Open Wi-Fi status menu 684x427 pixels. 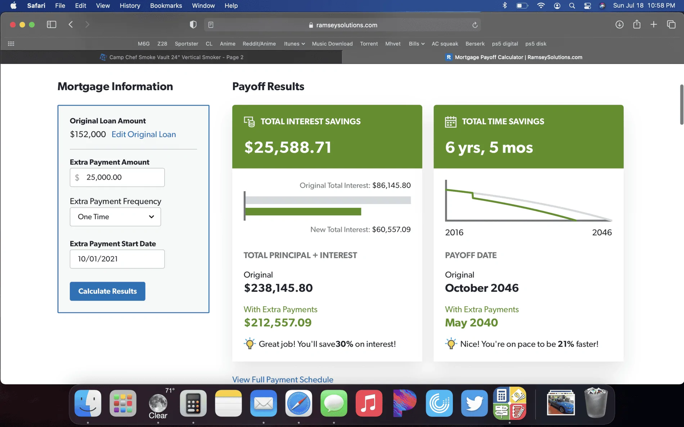coord(541,5)
